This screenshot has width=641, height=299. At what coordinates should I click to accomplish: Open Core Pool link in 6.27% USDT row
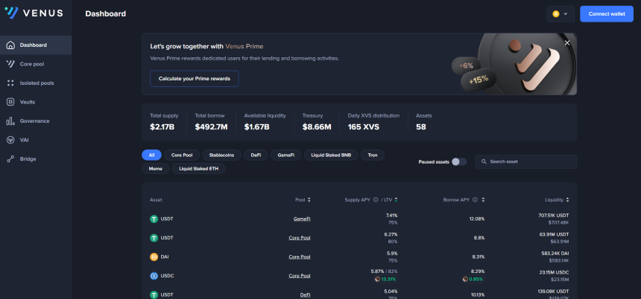click(300, 238)
